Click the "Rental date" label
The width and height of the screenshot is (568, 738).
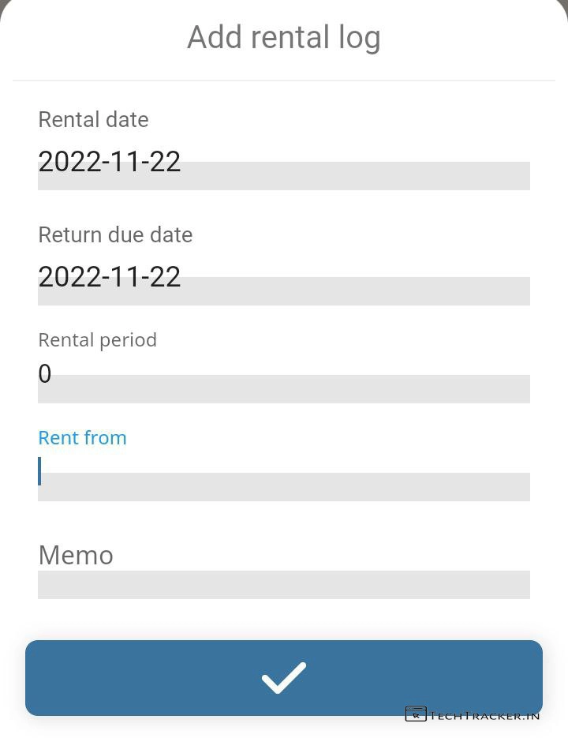coord(93,120)
